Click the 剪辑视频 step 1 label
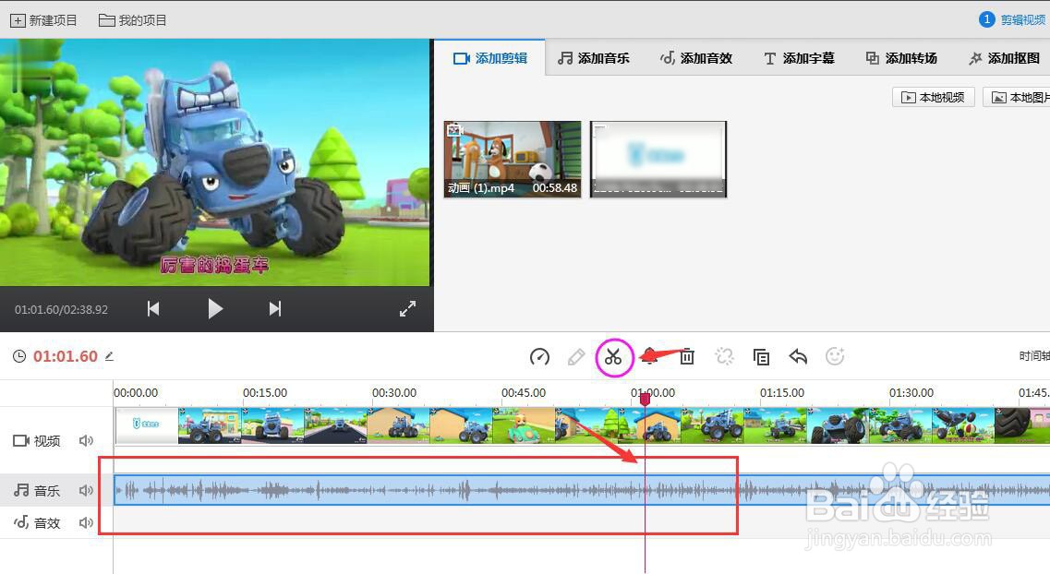The width and height of the screenshot is (1050, 574). pyautogui.click(x=1012, y=20)
